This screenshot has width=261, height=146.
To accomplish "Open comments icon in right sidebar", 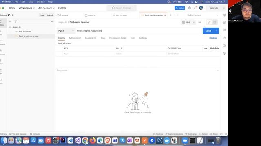I will click(x=224, y=30).
